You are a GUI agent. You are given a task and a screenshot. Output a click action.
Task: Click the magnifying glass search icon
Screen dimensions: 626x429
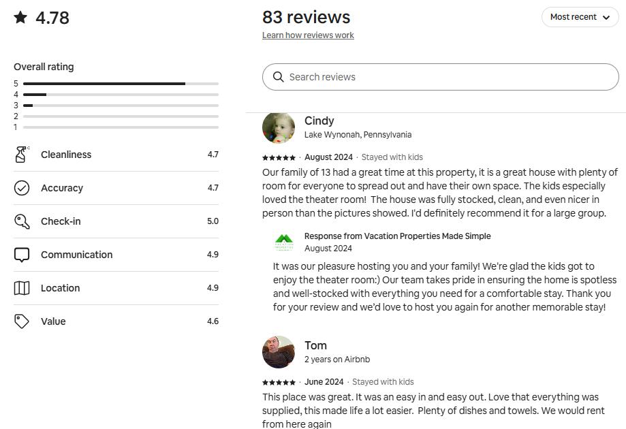(x=278, y=77)
